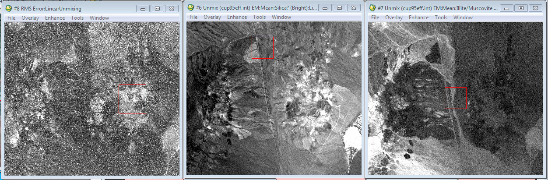This screenshot has height=180, width=548.
Task: Maximize the #6 Unmix Silica window
Action: 339,7
